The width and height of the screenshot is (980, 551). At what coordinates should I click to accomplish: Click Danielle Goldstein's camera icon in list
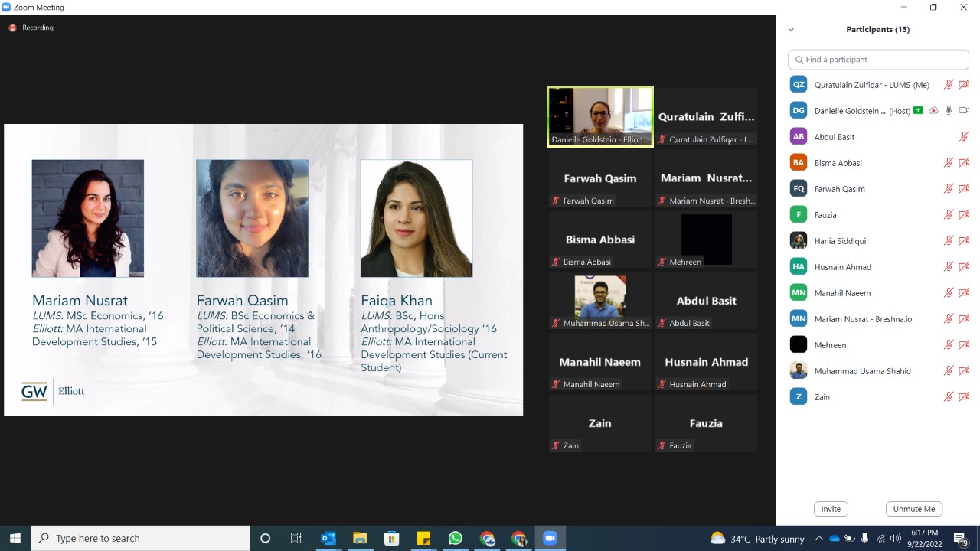964,111
